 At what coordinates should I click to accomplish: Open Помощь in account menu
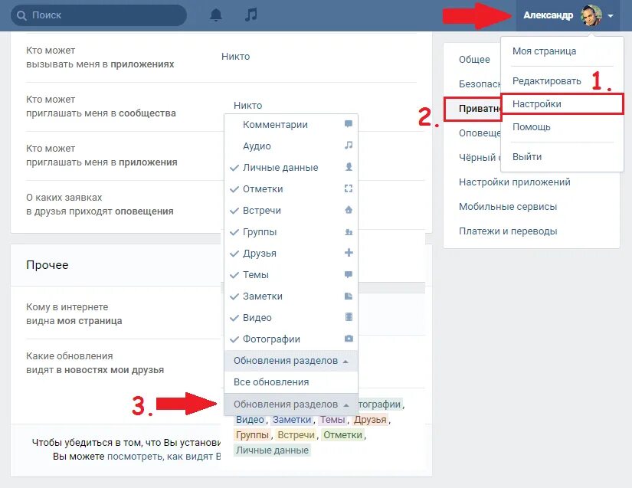pos(531,127)
